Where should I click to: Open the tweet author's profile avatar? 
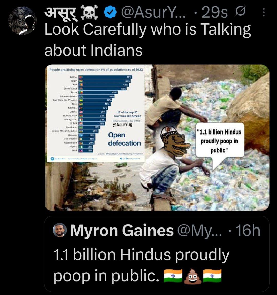[x=23, y=21]
